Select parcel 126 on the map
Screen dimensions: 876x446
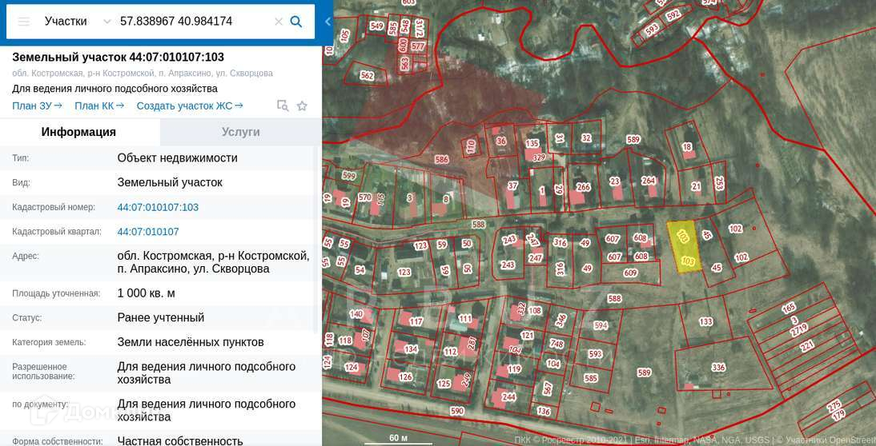405,377
